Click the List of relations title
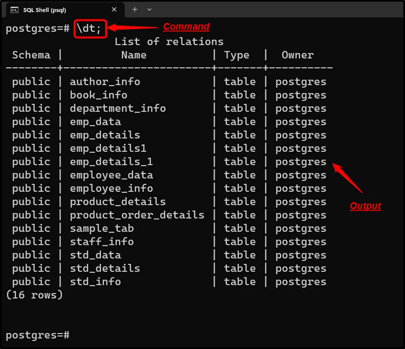Screen dimensions: 405x349 169,42
